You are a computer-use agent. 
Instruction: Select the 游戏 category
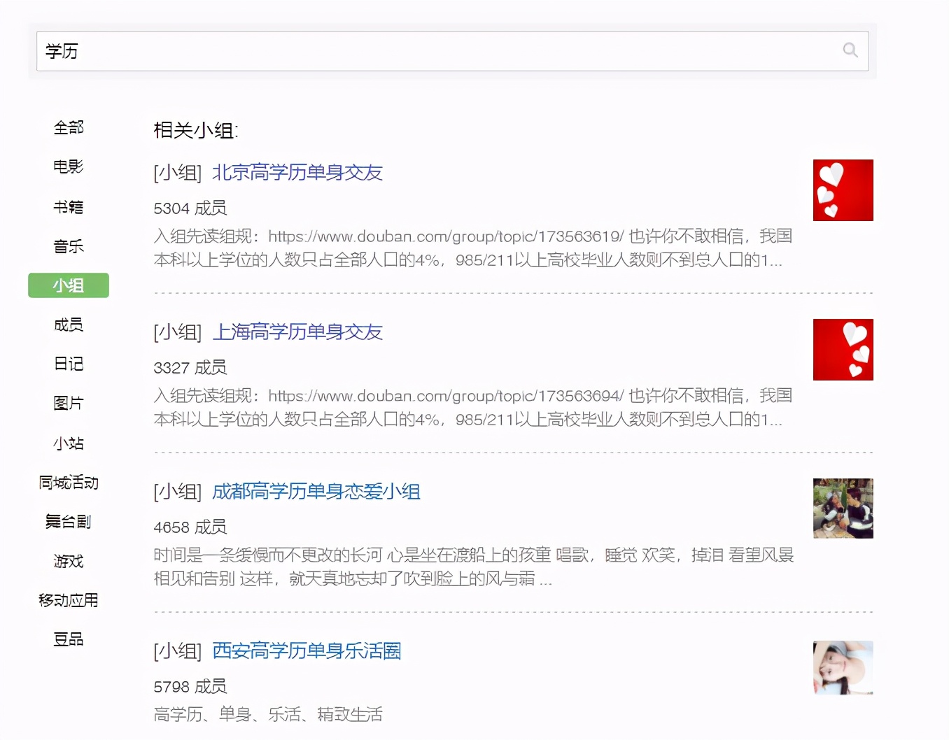point(69,561)
